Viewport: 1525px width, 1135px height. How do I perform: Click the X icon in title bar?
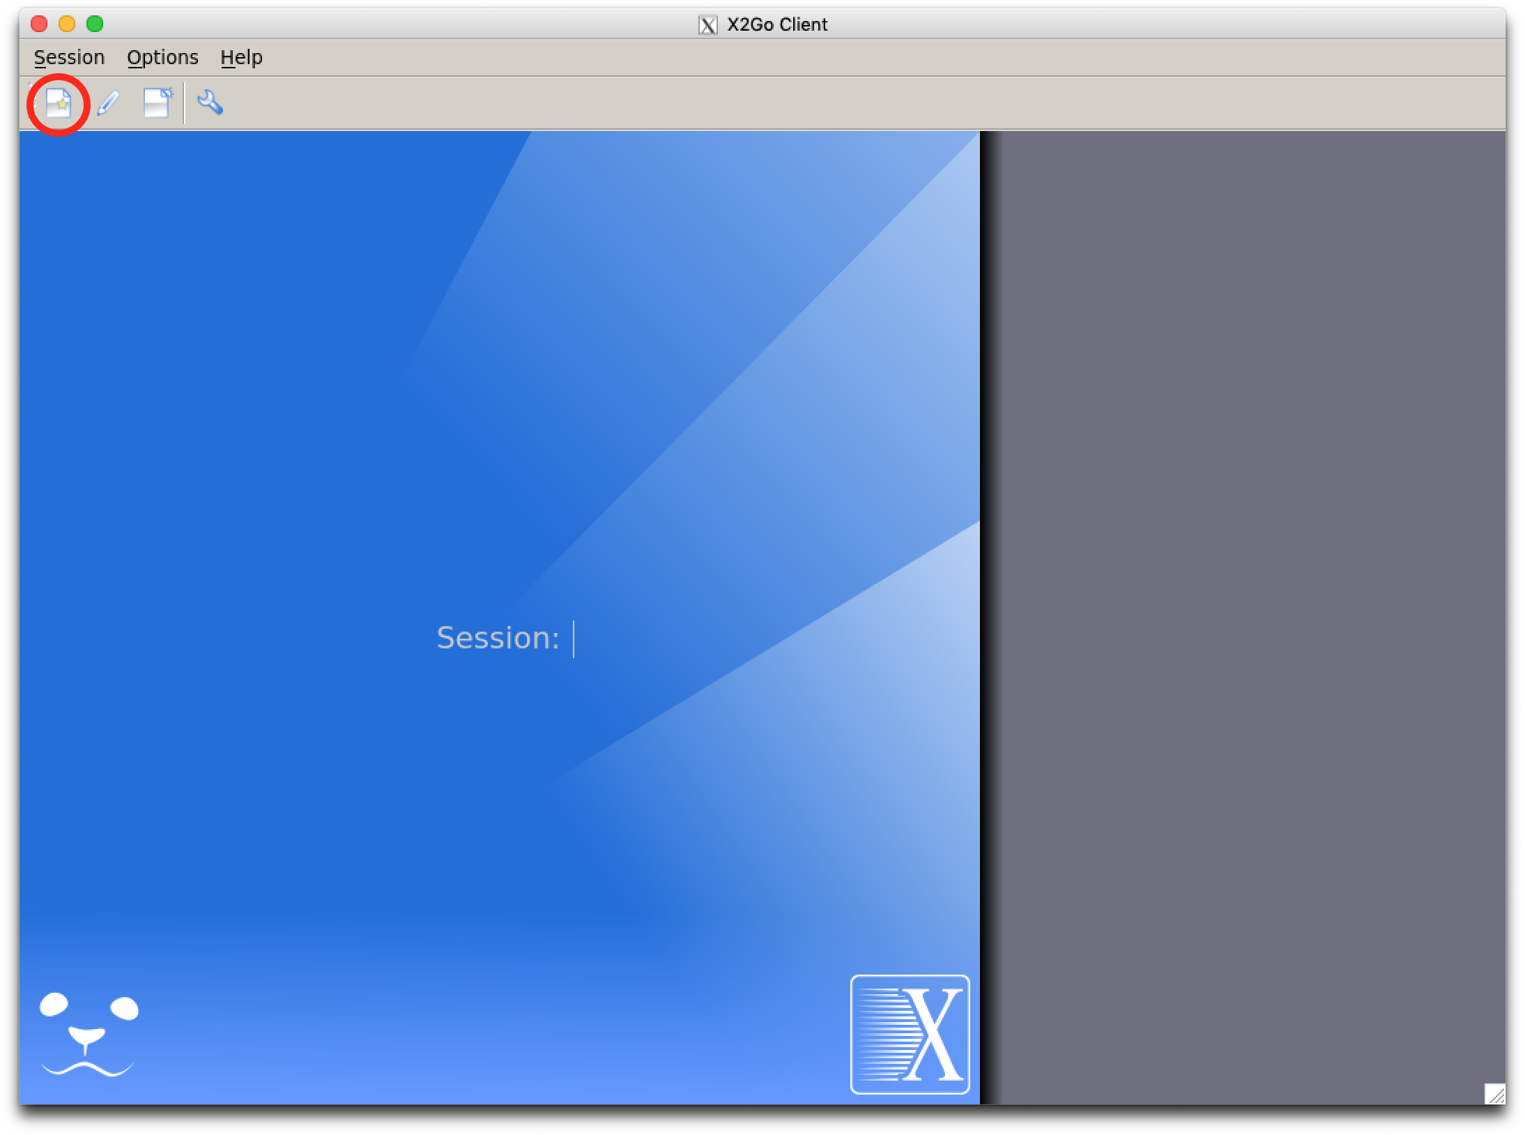(x=707, y=25)
